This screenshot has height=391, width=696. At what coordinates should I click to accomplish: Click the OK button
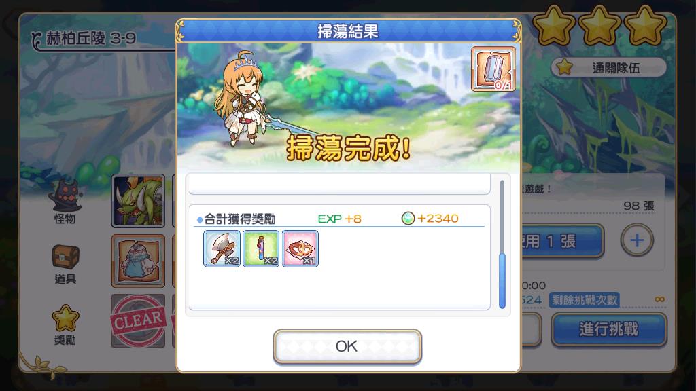(x=347, y=346)
